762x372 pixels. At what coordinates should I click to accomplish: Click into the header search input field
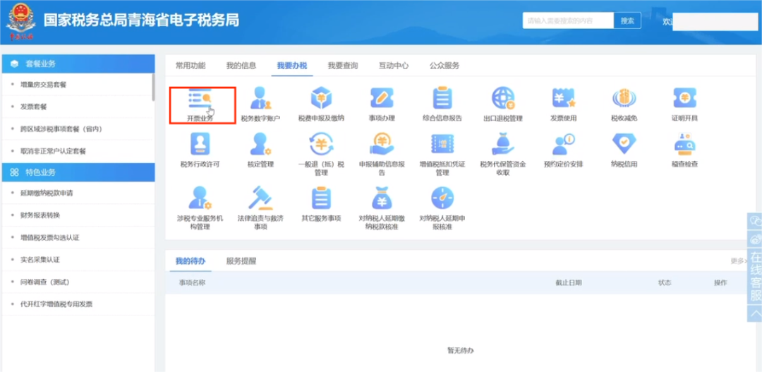(x=568, y=21)
